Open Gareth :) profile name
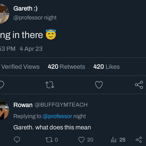146x146 pixels. tap(25, 8)
